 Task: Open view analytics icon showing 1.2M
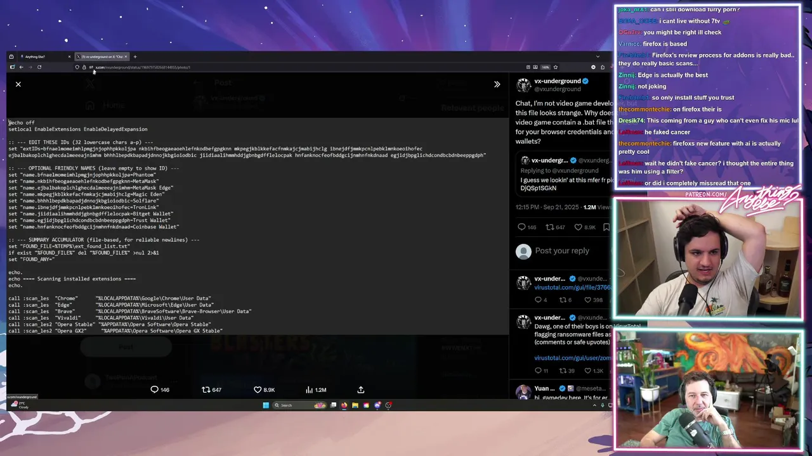pyautogui.click(x=310, y=389)
